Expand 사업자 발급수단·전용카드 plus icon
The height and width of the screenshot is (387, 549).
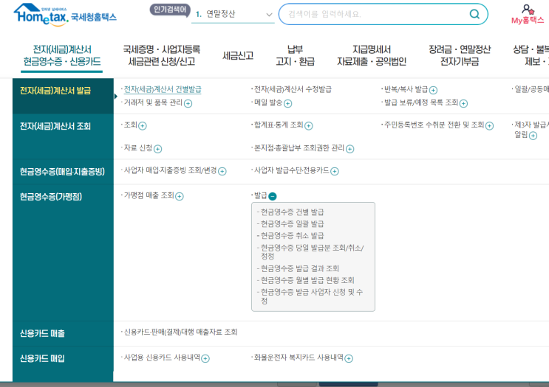335,171
